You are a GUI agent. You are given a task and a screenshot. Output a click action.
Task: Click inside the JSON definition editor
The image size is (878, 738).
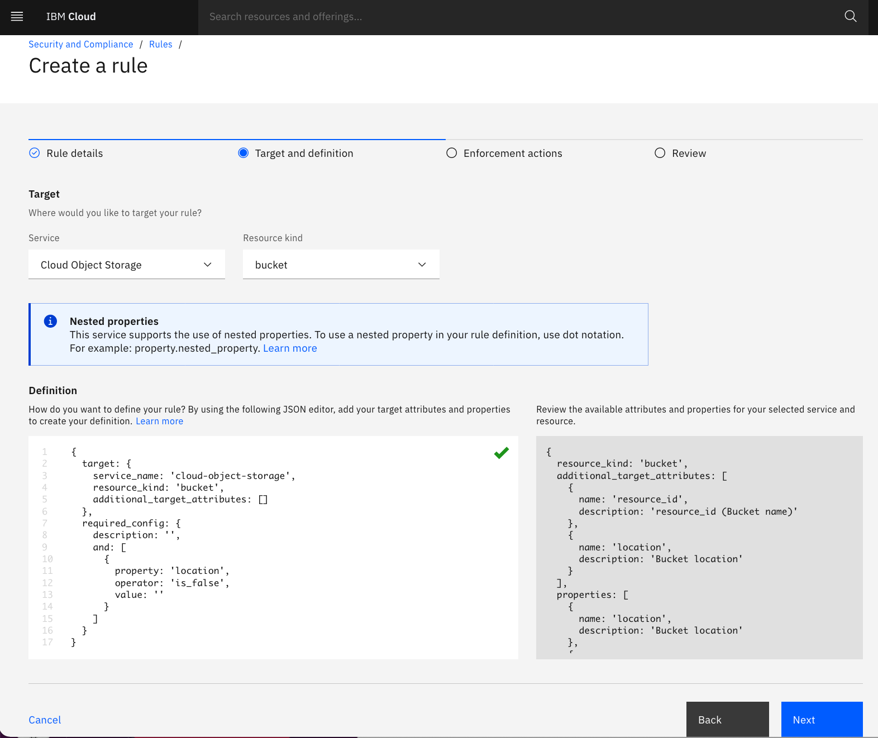273,548
